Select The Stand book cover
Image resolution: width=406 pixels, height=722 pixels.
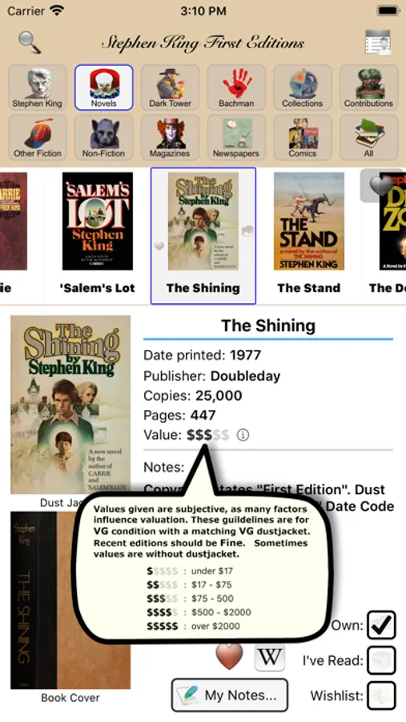click(309, 221)
